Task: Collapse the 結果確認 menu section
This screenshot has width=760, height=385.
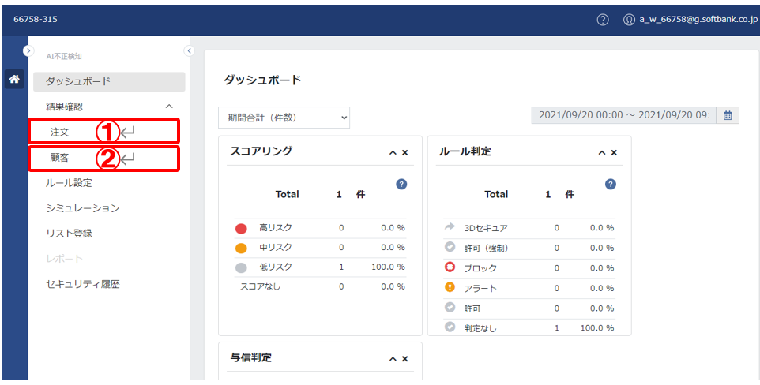Action: (169, 107)
